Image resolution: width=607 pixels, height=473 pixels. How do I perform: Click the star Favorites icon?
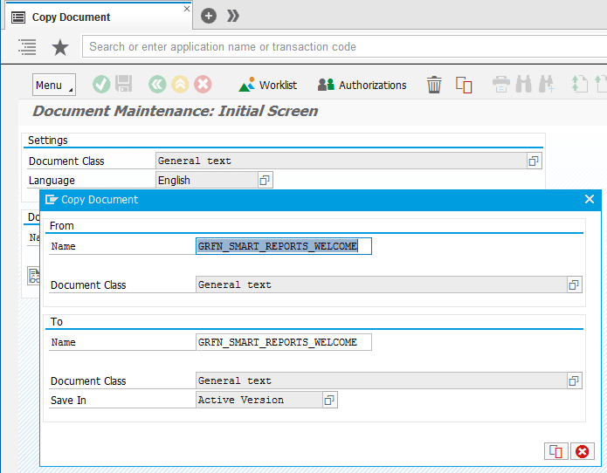pos(60,47)
